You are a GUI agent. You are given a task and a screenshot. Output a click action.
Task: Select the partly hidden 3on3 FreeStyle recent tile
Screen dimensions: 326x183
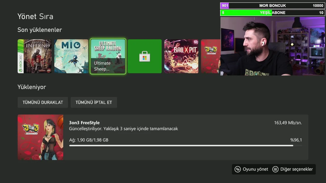(x=211, y=56)
